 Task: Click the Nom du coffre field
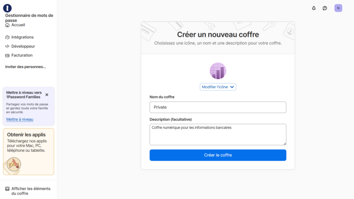click(218, 107)
